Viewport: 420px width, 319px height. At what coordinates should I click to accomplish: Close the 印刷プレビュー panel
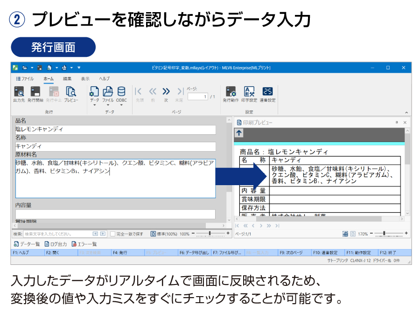[405, 123]
